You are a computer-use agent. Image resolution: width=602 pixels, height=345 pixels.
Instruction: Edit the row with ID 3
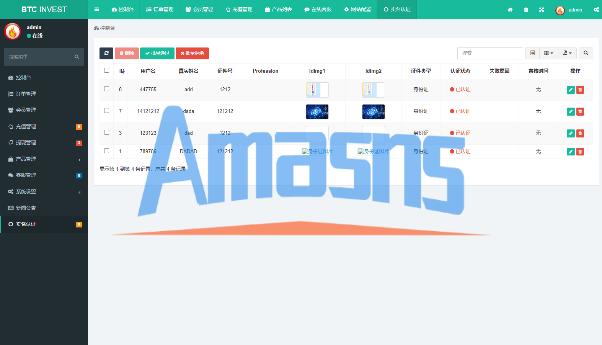pyautogui.click(x=571, y=133)
